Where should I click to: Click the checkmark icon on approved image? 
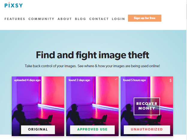(116, 79)
